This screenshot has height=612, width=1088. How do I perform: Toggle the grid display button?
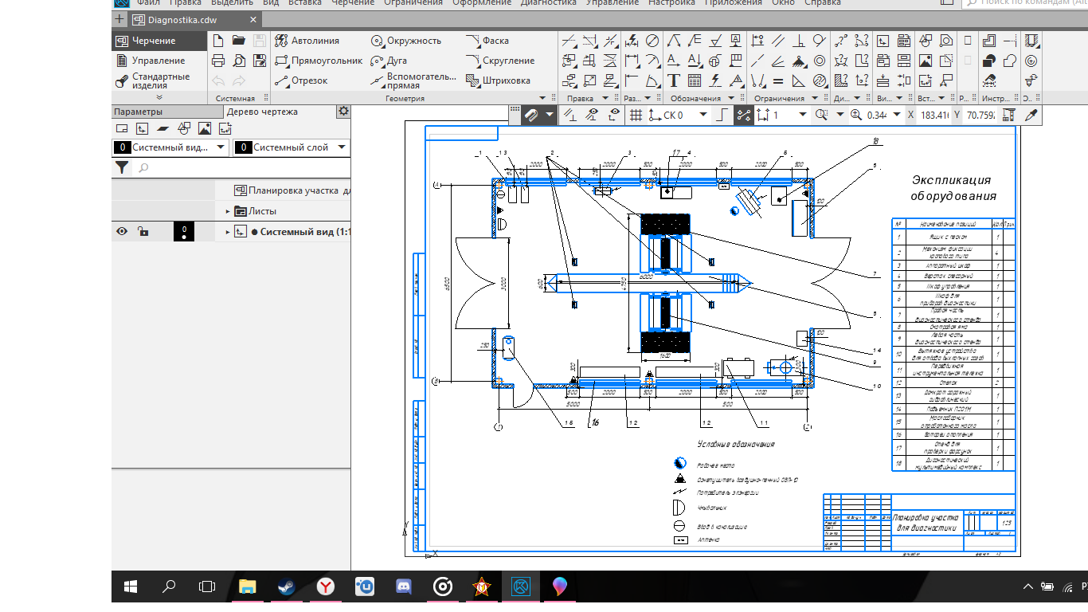[x=636, y=115]
